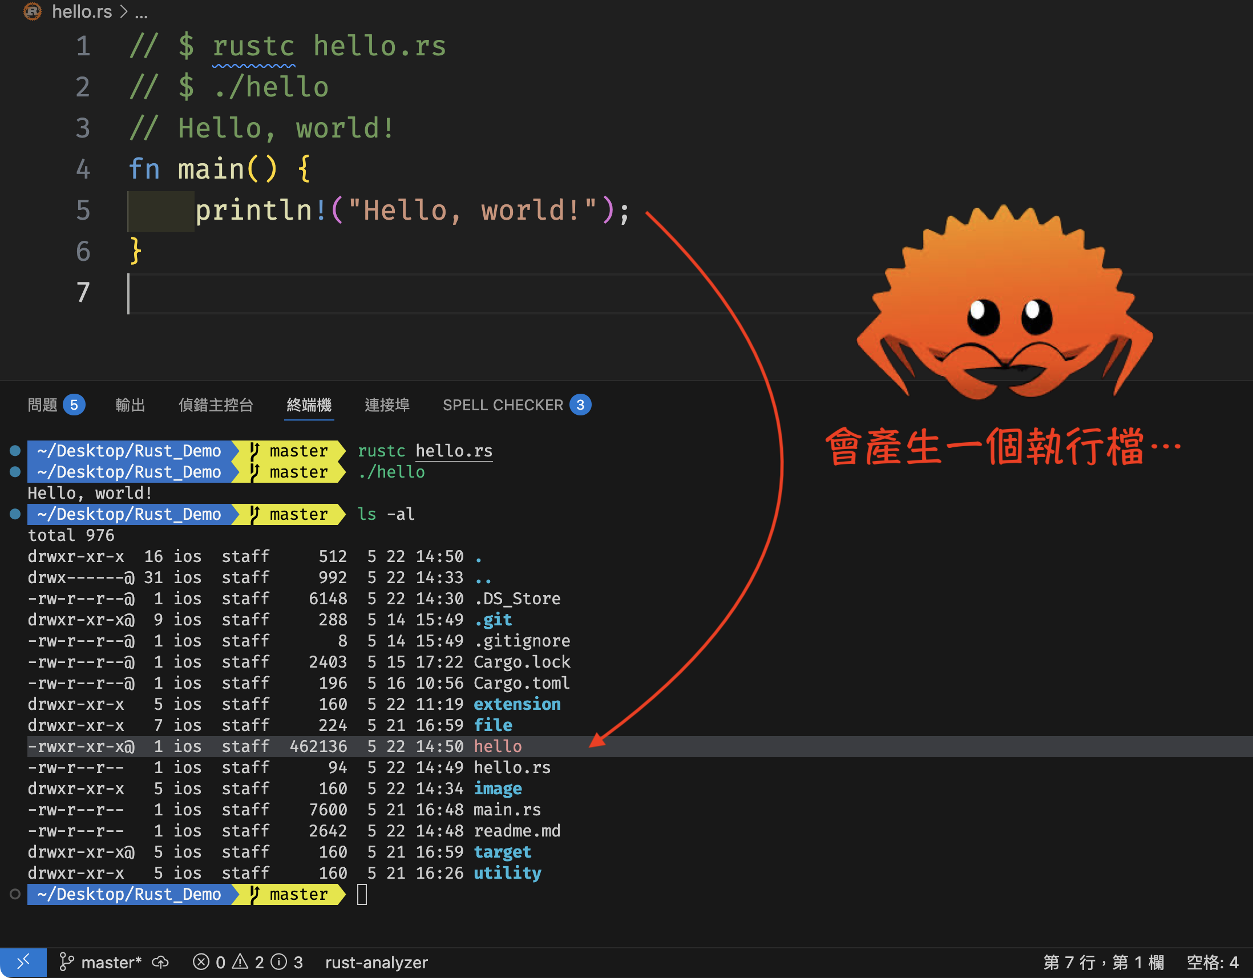This screenshot has width=1253, height=978.
Task: Click the master* branch name in status bar
Action: (111, 963)
